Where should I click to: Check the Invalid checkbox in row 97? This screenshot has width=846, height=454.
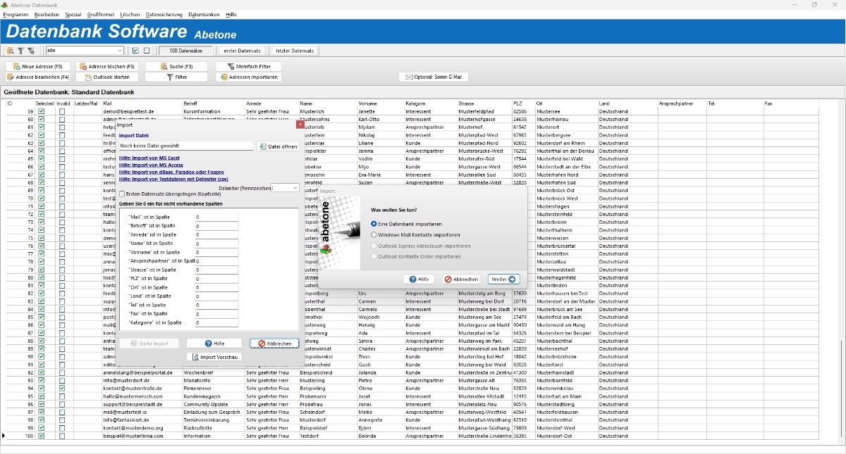62,412
